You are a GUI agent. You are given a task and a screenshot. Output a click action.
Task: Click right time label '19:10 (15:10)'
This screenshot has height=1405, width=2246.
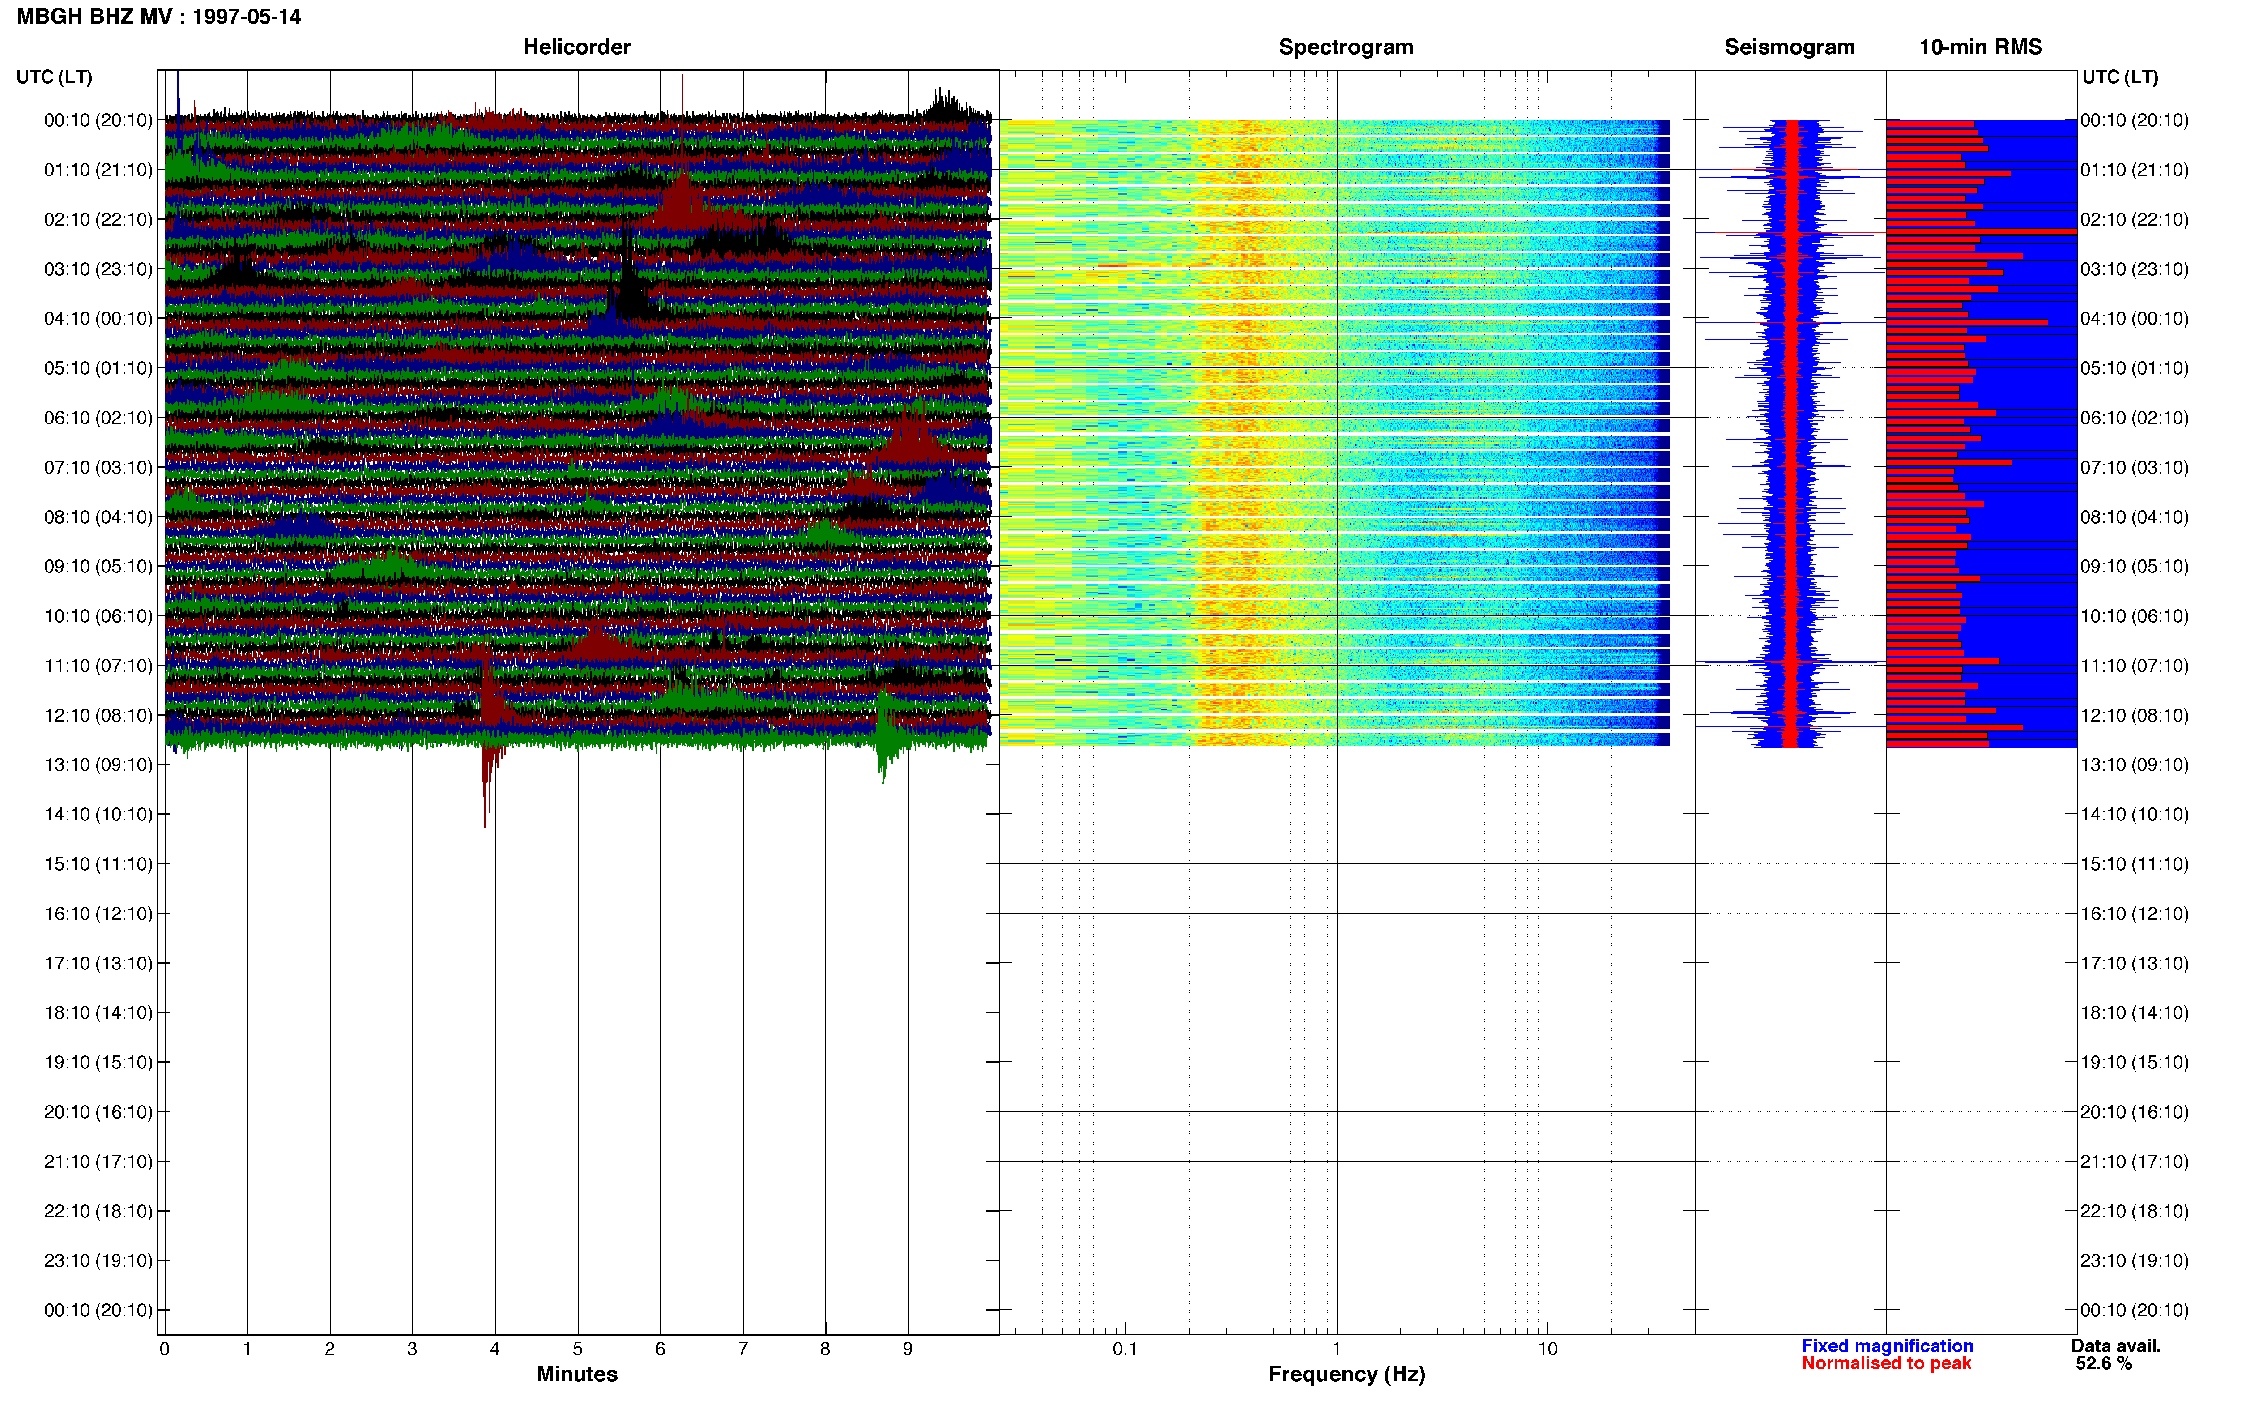(x=2135, y=1062)
